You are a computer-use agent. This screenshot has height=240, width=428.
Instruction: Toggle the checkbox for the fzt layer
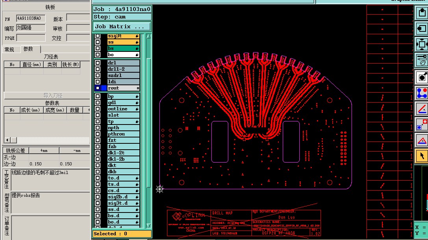(98, 140)
